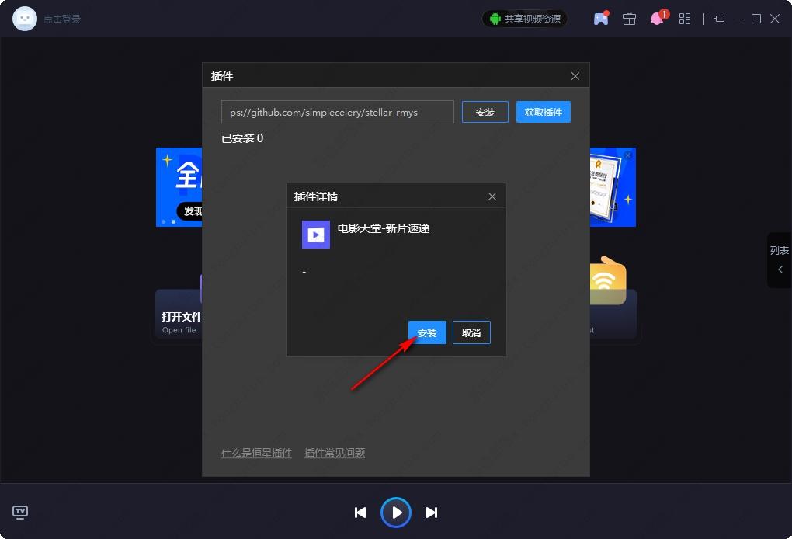The width and height of the screenshot is (792, 539).
Task: Open 获取插件 to browse plugins
Action: (543, 112)
